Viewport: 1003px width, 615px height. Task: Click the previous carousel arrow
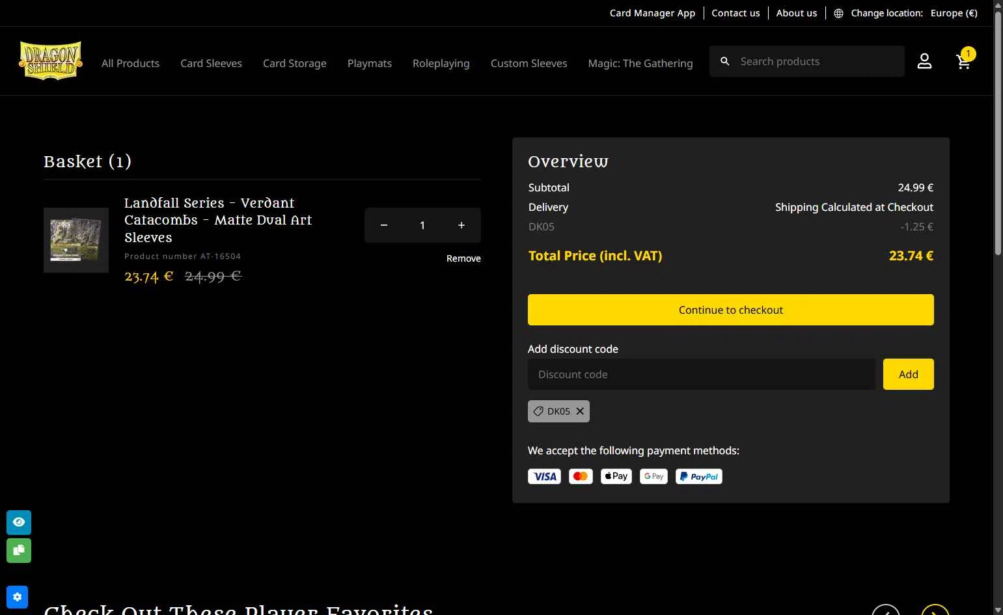tap(886, 610)
